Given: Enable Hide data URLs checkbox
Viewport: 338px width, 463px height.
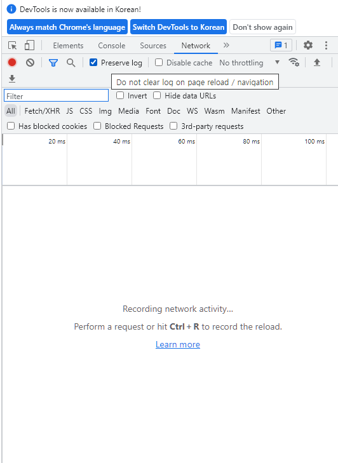Looking at the screenshot, I should [x=157, y=95].
